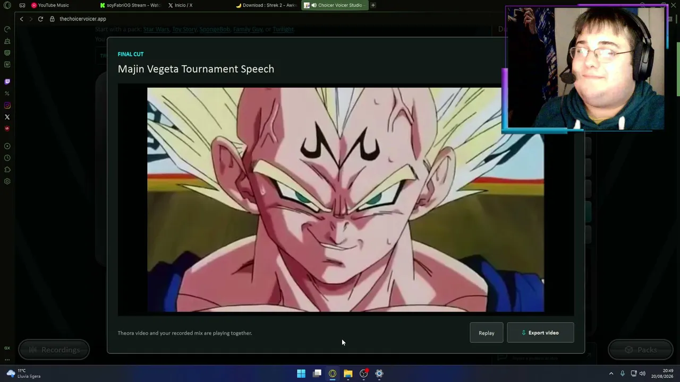Open the green screen panel sidebar icon

coord(7,53)
